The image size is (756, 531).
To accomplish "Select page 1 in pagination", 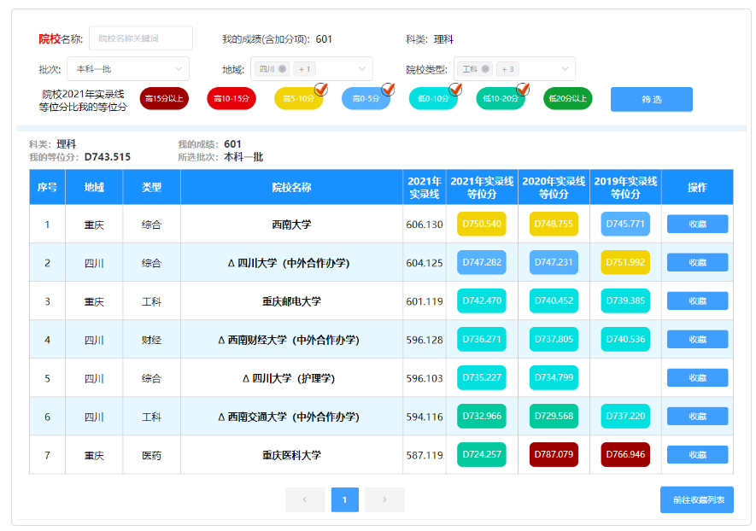I will pos(345,499).
